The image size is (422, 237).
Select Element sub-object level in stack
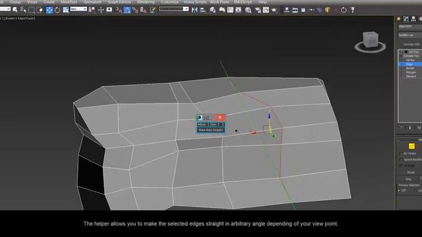coord(411,76)
